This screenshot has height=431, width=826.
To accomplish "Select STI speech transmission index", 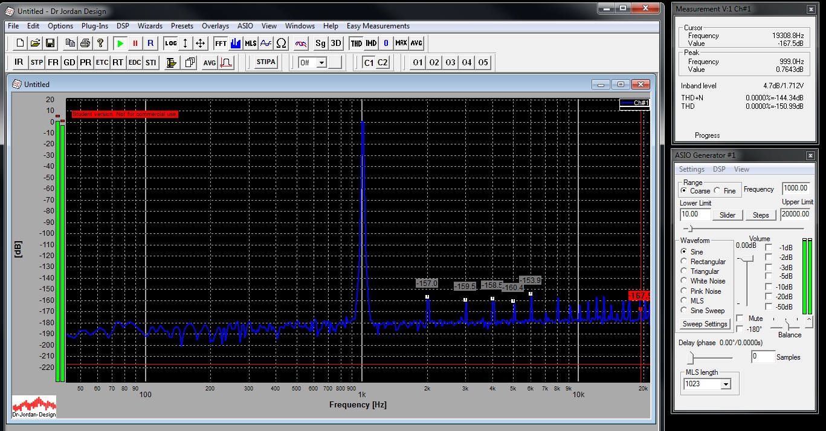I will tap(150, 62).
